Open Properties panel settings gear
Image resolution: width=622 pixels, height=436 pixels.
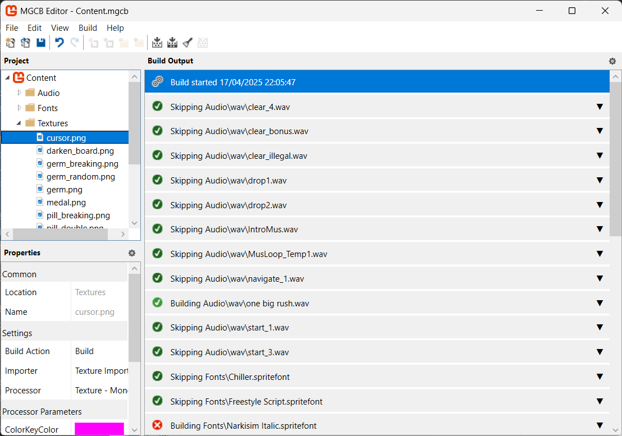click(x=132, y=253)
